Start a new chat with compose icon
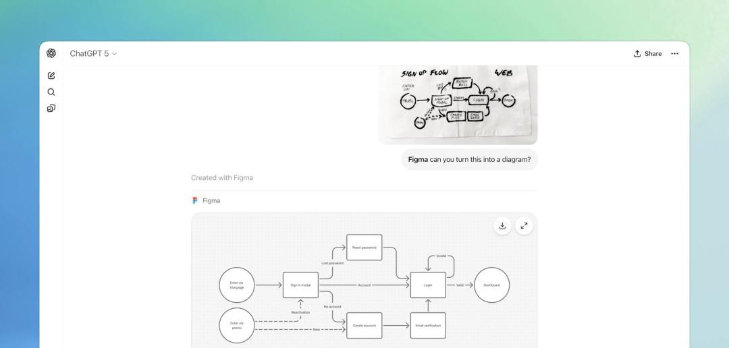This screenshot has height=348, width=729. tap(51, 76)
